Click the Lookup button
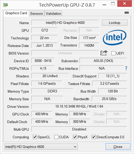 [x=115, y=23]
